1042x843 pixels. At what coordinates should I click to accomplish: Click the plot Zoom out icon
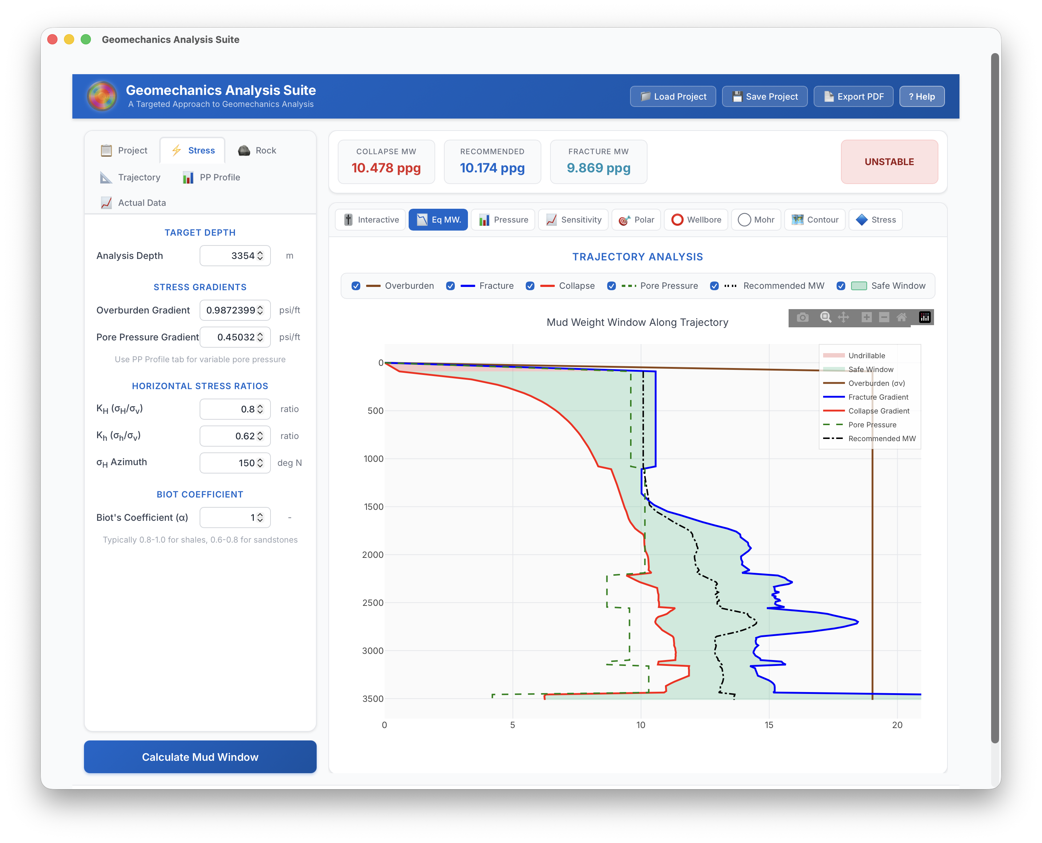pyautogui.click(x=884, y=317)
